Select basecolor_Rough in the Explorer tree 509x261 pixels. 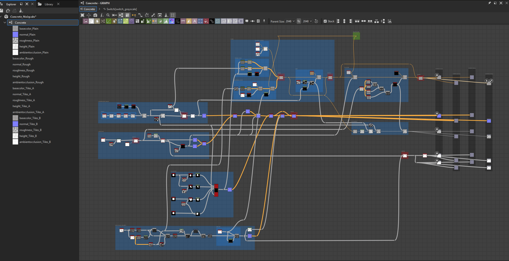tap(23, 58)
